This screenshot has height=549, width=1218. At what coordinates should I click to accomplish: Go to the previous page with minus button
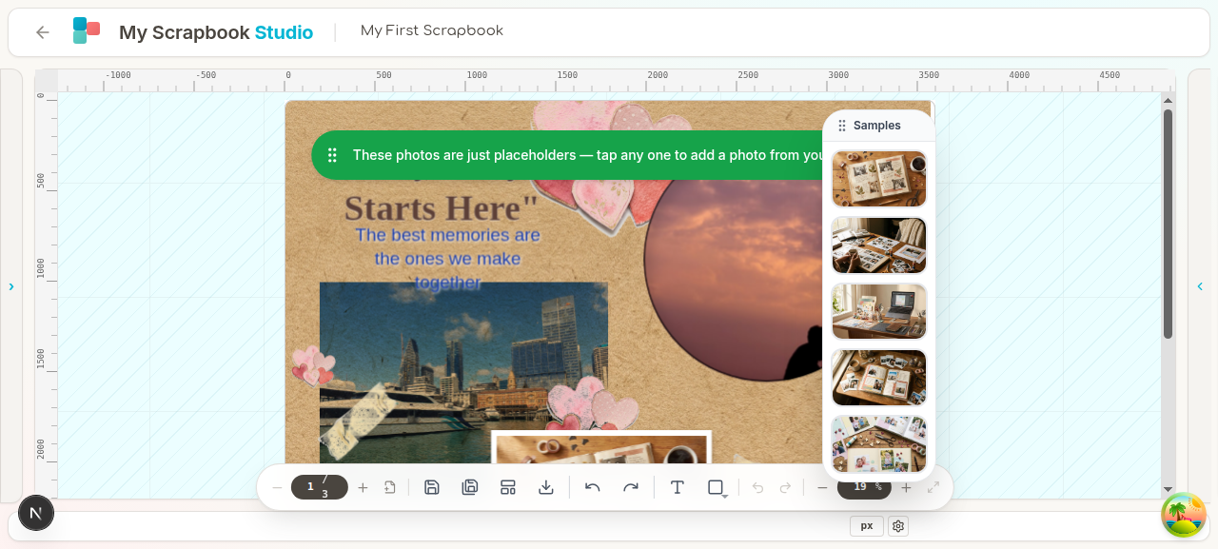point(277,487)
